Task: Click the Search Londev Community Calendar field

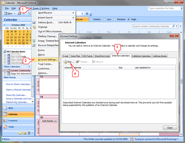Action: [152, 26]
